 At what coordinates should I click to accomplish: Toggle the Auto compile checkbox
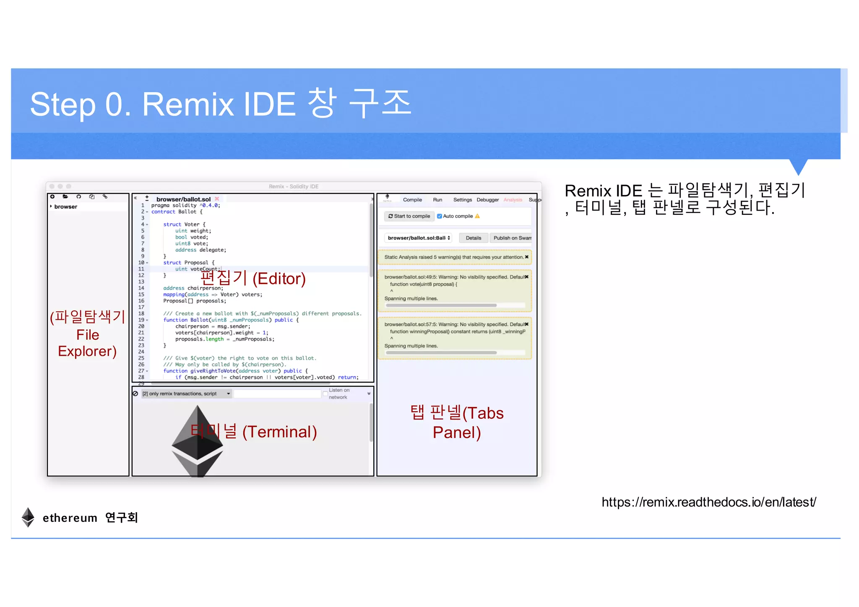(x=440, y=216)
